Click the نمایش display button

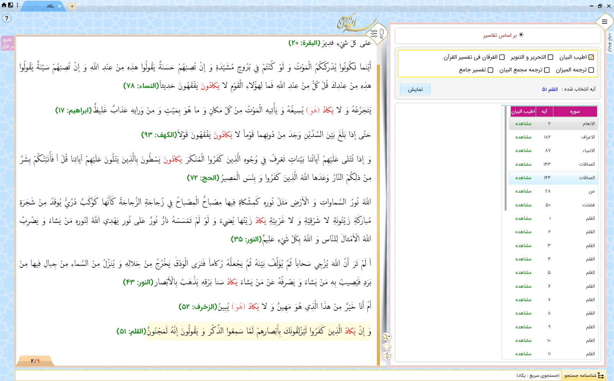(x=415, y=89)
